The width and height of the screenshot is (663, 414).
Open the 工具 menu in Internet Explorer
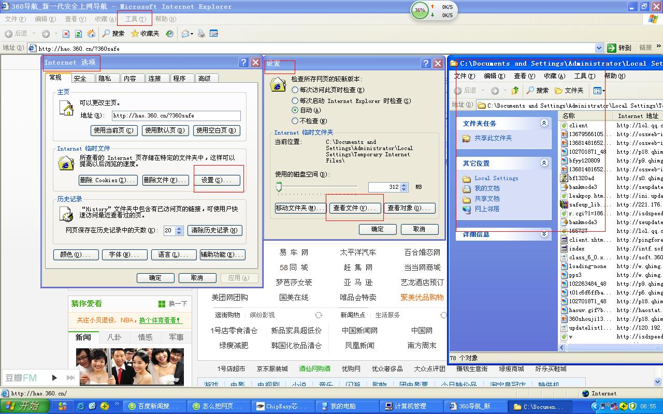[x=135, y=19]
